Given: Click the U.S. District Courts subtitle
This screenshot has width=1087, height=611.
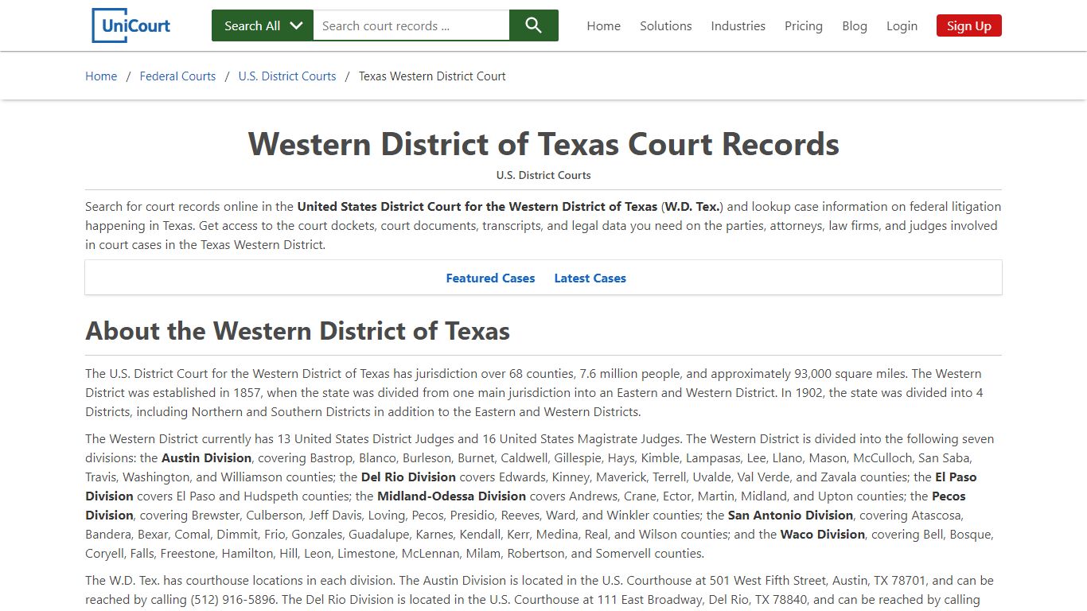Looking at the screenshot, I should [x=543, y=175].
